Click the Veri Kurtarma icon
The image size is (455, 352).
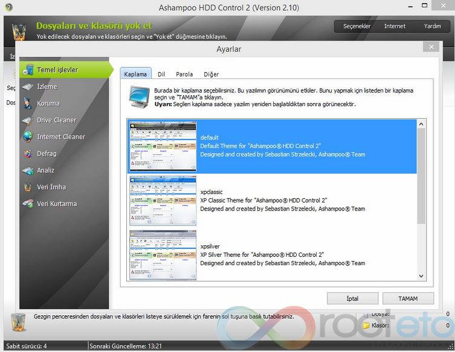(x=28, y=204)
